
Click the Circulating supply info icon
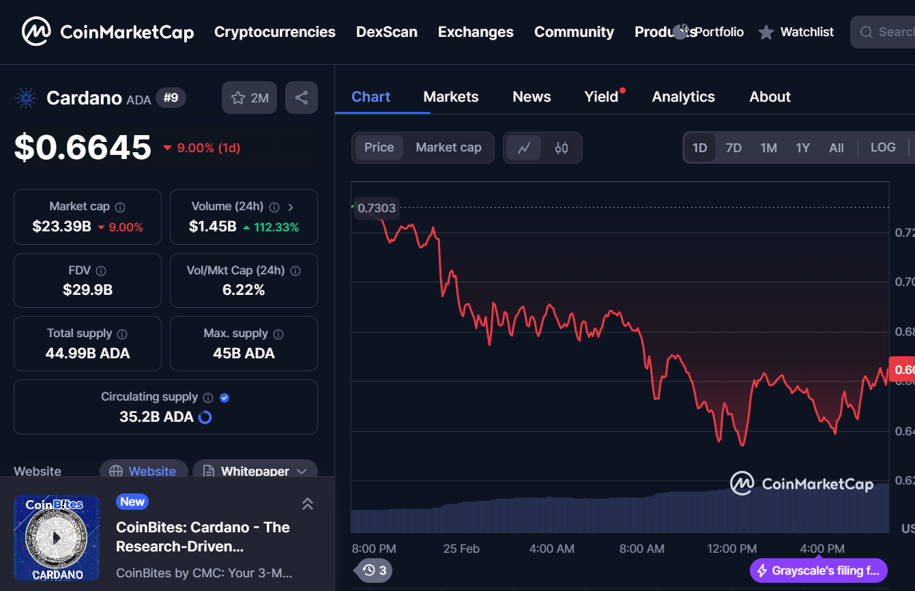click(x=208, y=397)
